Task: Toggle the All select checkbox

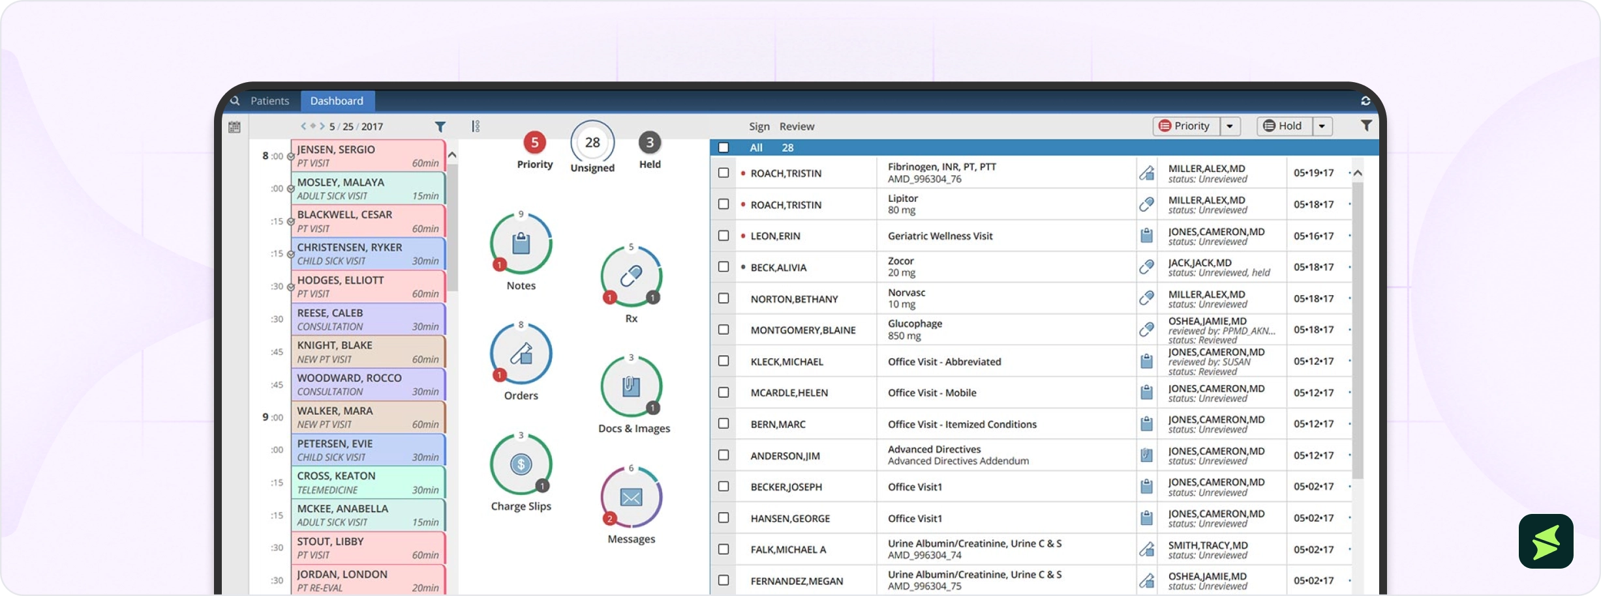Action: 724,147
